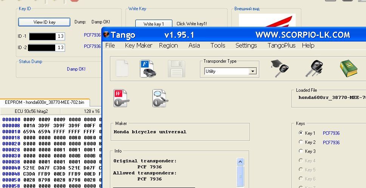Click the Info box scrollbar thumb
The width and height of the screenshot is (366, 188).
(x=240, y=176)
